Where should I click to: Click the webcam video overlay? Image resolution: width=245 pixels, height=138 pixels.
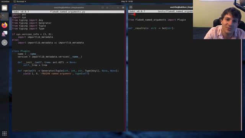(x=219, y=20)
